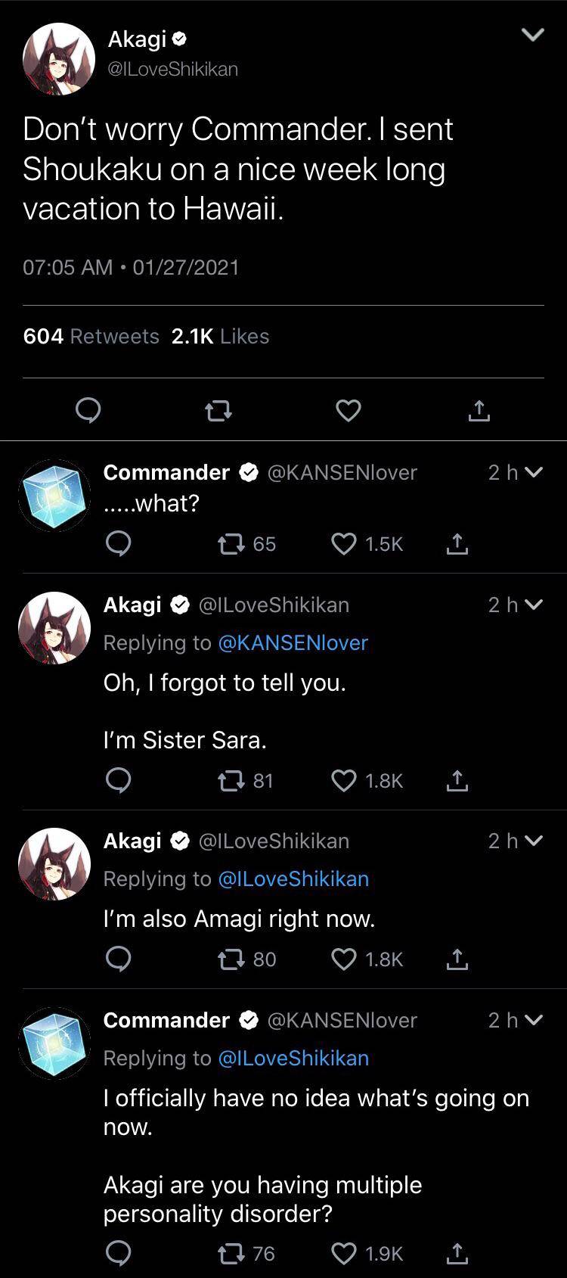Open options on the 'I'm Sister Sara' reply
This screenshot has width=567, height=1278.
coord(533,605)
